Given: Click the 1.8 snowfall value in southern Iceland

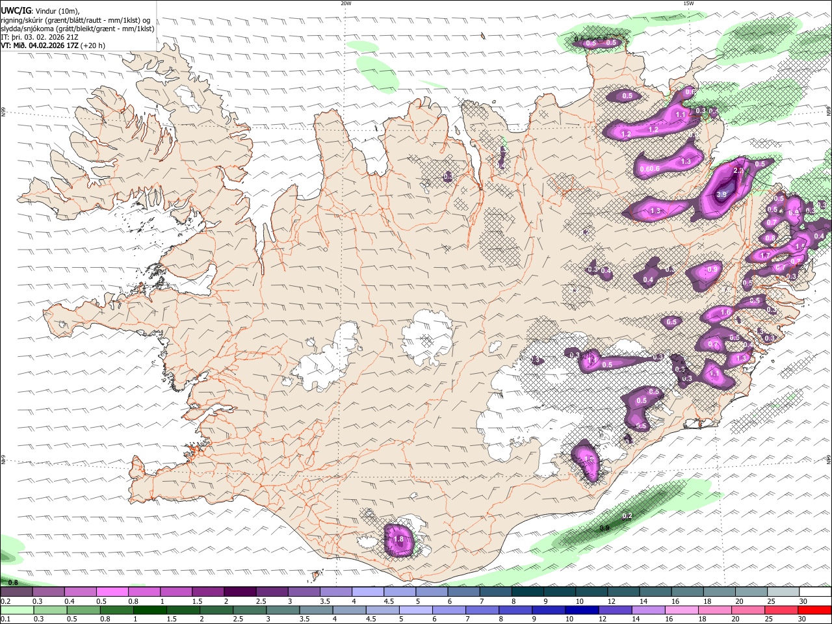Looking at the screenshot, I should pyautogui.click(x=399, y=539).
